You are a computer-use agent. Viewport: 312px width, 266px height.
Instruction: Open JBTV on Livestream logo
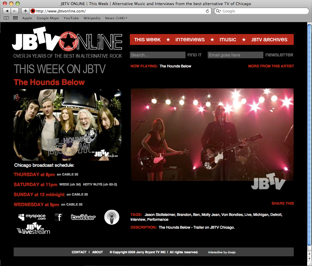33,228
